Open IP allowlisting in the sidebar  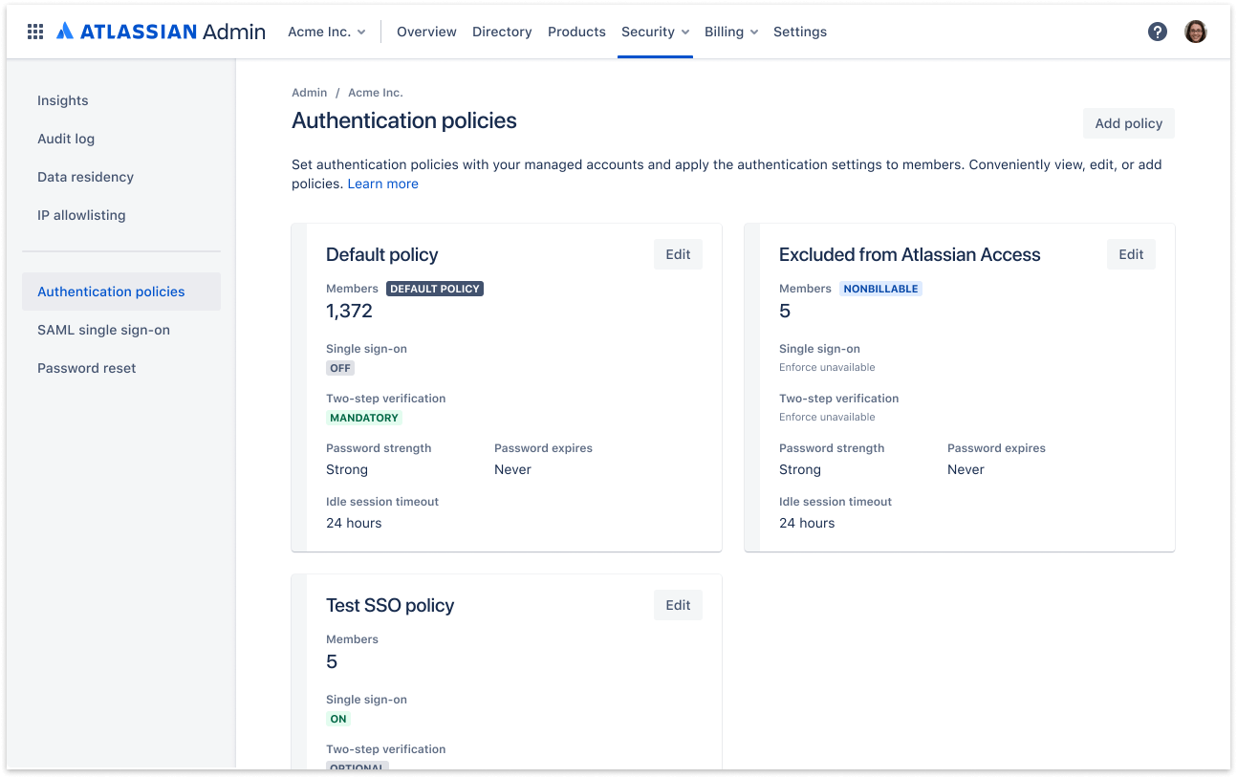(81, 215)
